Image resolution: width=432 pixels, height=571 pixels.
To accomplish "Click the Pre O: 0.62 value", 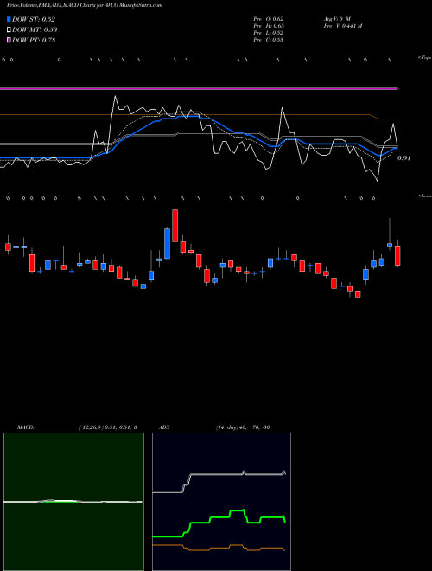I will [269, 19].
